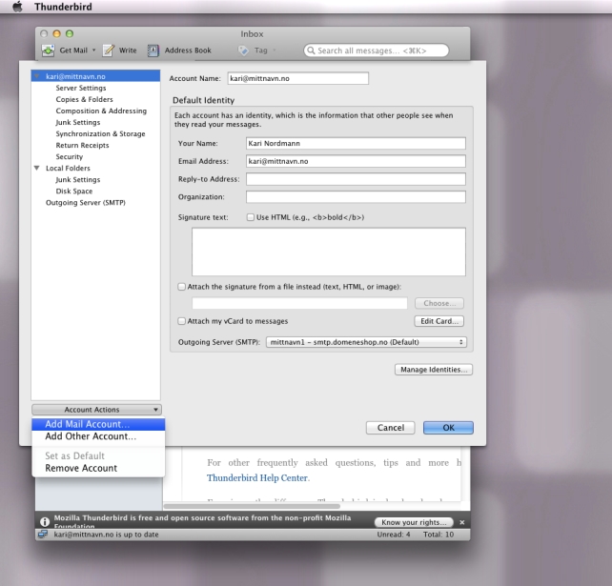612x586 pixels.
Task: Select Synchronization & Storage in sidebar
Action: coord(100,133)
